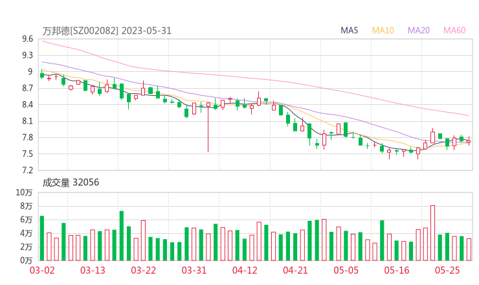Click the 2万 volume axis label
Image resolution: width=479 pixels, height=285 pixels.
point(27,247)
